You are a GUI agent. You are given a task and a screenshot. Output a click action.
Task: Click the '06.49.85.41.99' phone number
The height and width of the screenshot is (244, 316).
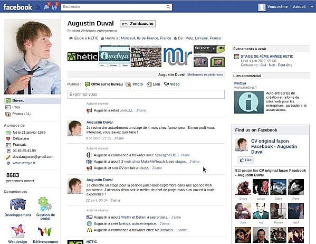(24, 151)
